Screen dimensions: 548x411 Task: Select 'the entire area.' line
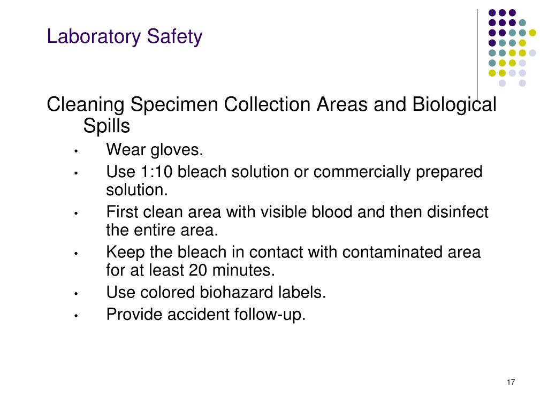(162, 230)
